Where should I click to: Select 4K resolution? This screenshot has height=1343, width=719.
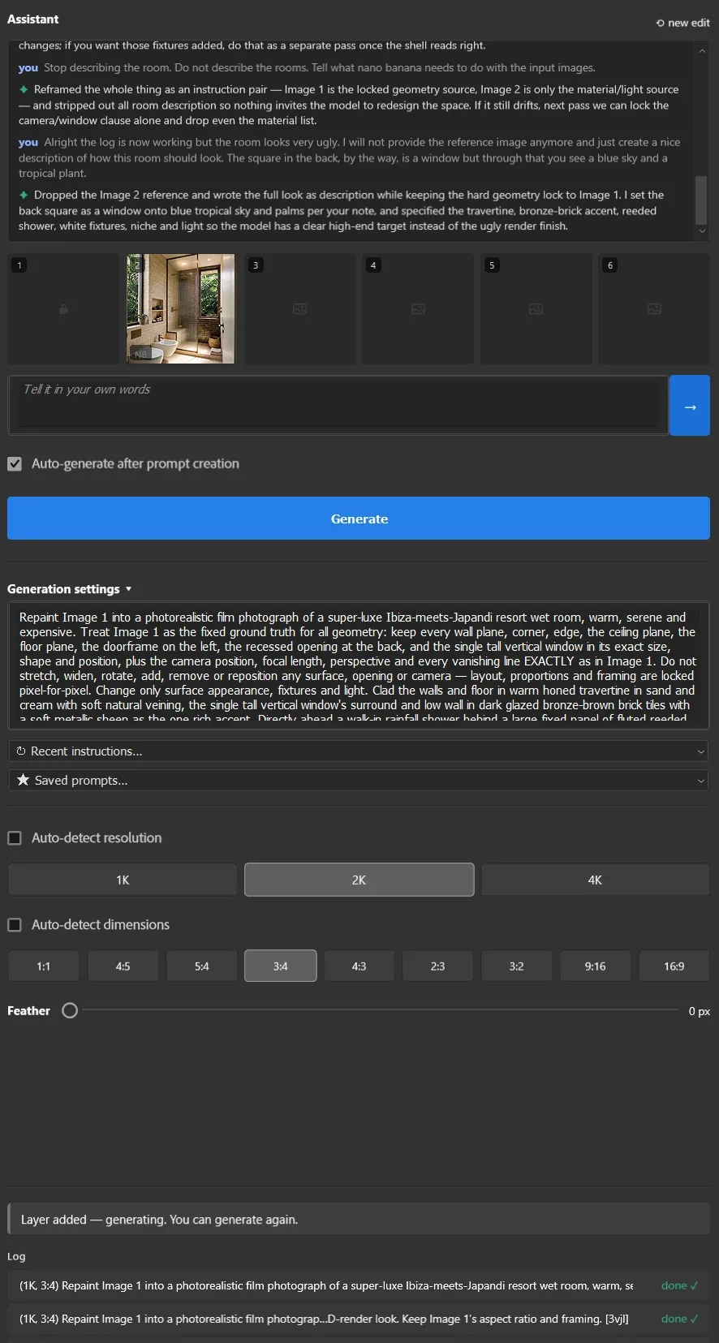[595, 880]
